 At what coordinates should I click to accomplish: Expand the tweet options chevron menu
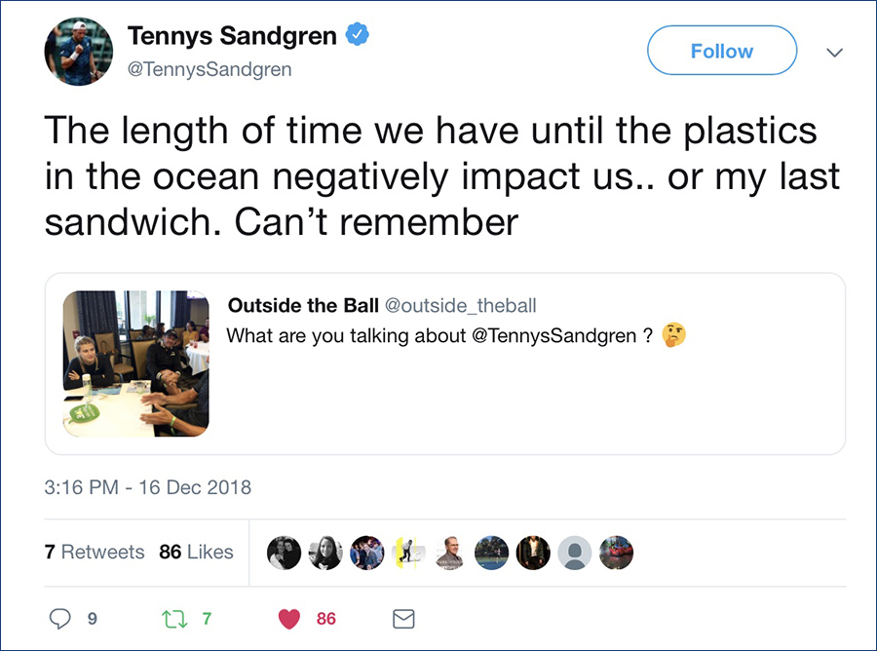tap(834, 53)
